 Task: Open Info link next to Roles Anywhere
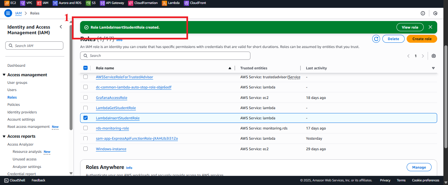[x=129, y=168]
